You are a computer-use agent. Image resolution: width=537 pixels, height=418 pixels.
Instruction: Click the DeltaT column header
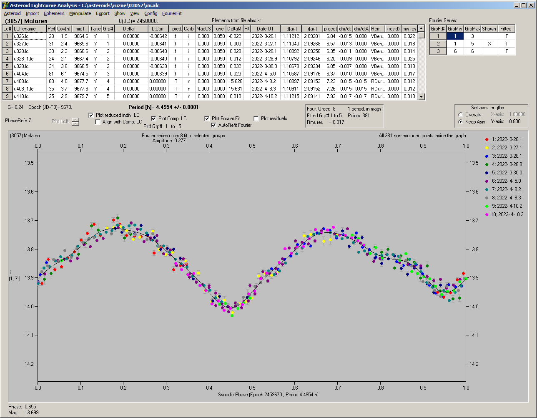click(131, 29)
